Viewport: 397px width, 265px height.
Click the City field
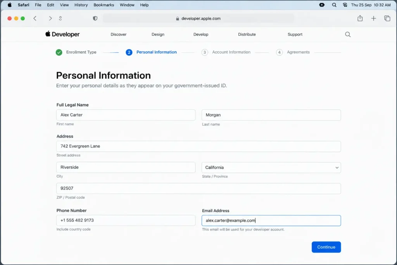[126, 168]
